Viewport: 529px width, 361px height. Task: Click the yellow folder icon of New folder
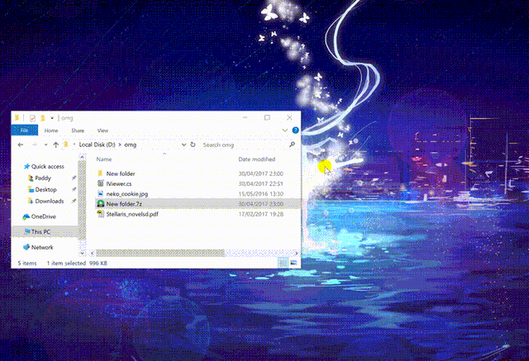pos(100,173)
